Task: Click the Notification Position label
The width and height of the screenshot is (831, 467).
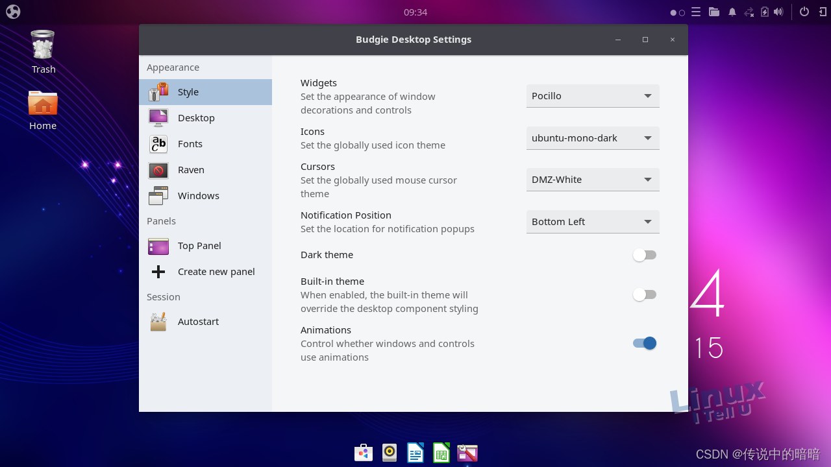Action: pyautogui.click(x=346, y=215)
